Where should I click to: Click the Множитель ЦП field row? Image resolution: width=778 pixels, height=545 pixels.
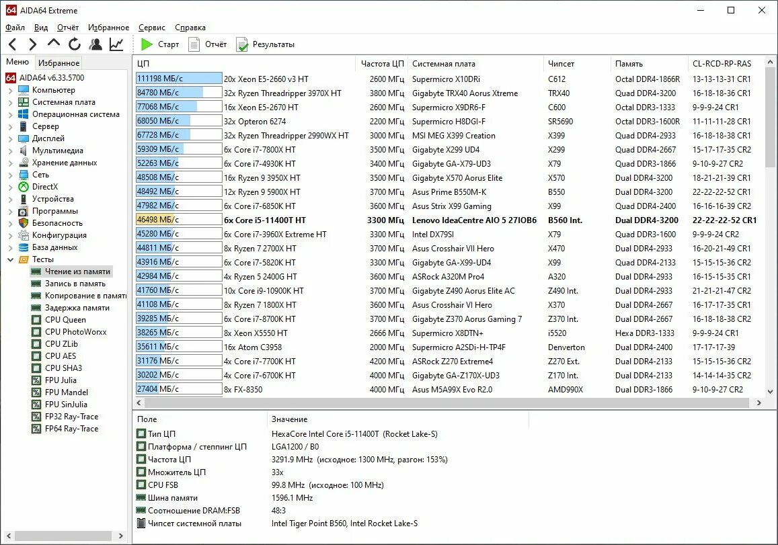click(332, 472)
